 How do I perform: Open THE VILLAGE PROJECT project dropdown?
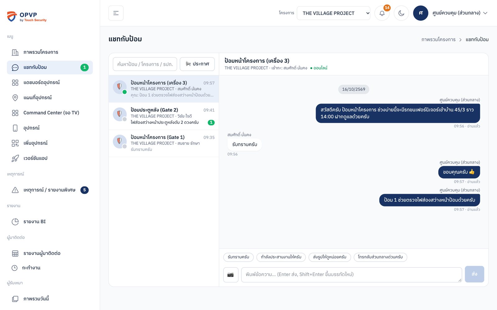point(333,13)
